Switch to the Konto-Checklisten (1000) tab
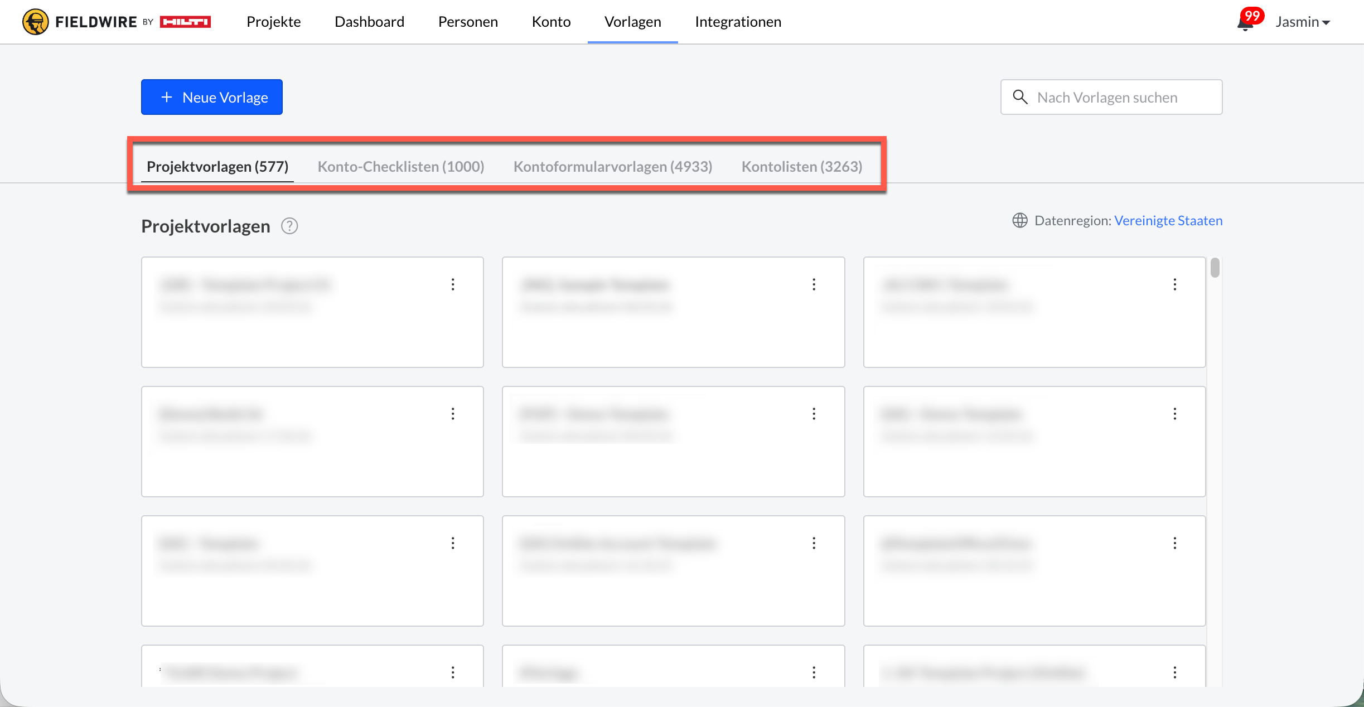The image size is (1364, 707). click(400, 167)
